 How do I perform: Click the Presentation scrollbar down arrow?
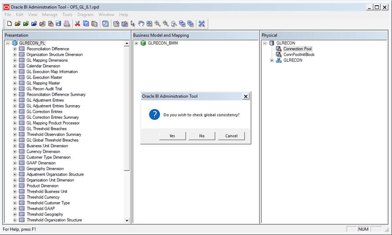[127, 220]
